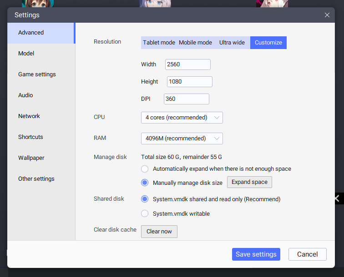Choose Ultra wide resolution

coord(232,43)
